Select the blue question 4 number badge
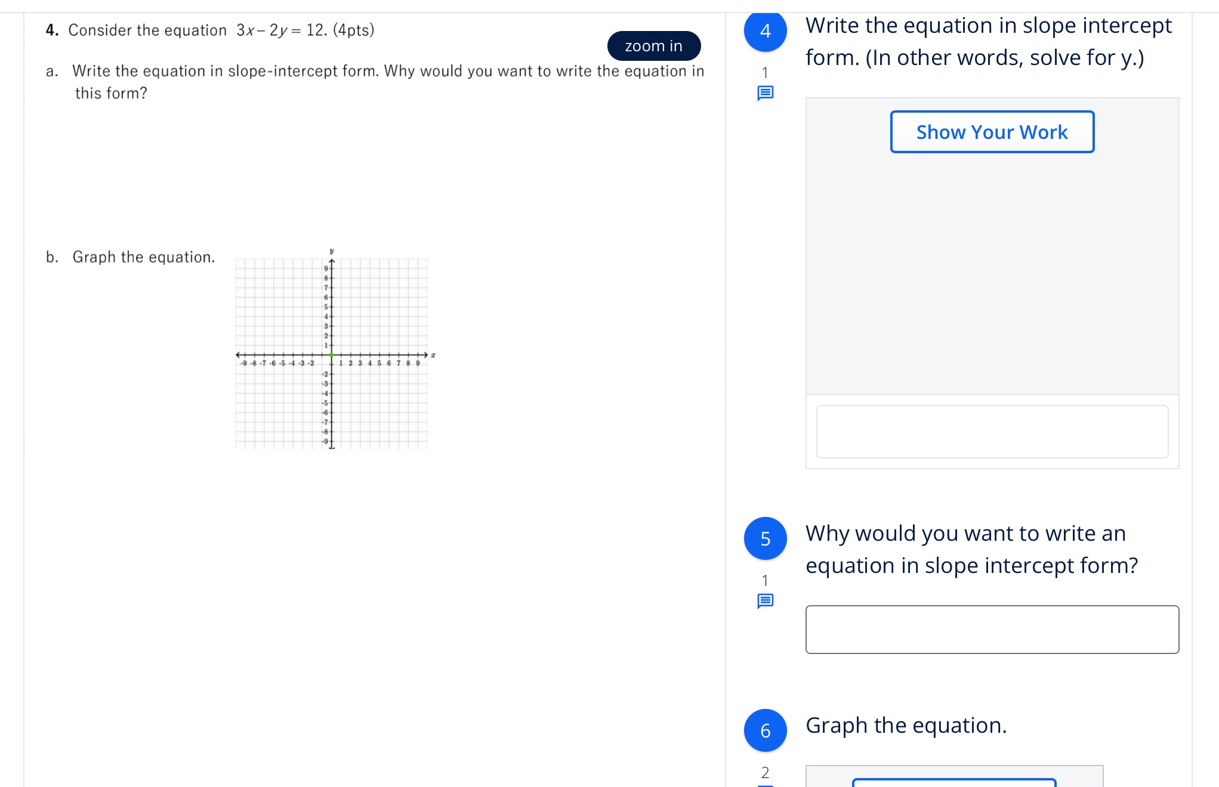 pyautogui.click(x=765, y=32)
